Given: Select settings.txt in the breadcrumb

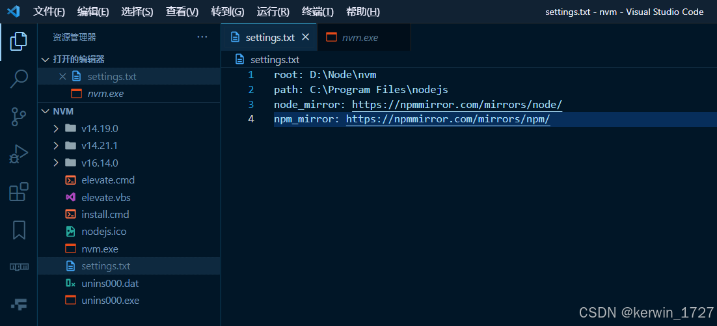Looking at the screenshot, I should coord(275,59).
